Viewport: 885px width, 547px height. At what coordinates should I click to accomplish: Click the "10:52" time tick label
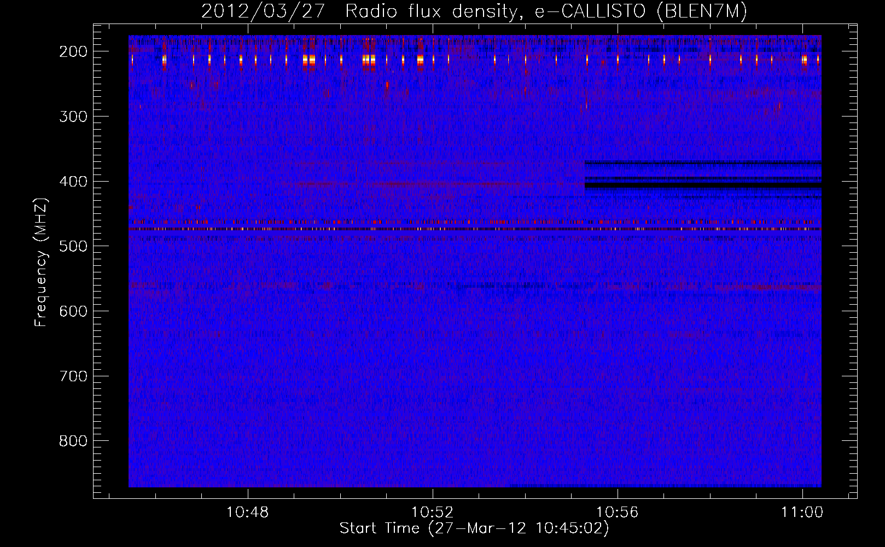click(x=433, y=513)
